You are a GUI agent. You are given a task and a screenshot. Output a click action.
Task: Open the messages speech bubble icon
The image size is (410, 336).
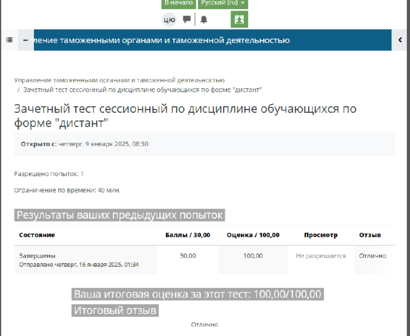click(x=186, y=19)
